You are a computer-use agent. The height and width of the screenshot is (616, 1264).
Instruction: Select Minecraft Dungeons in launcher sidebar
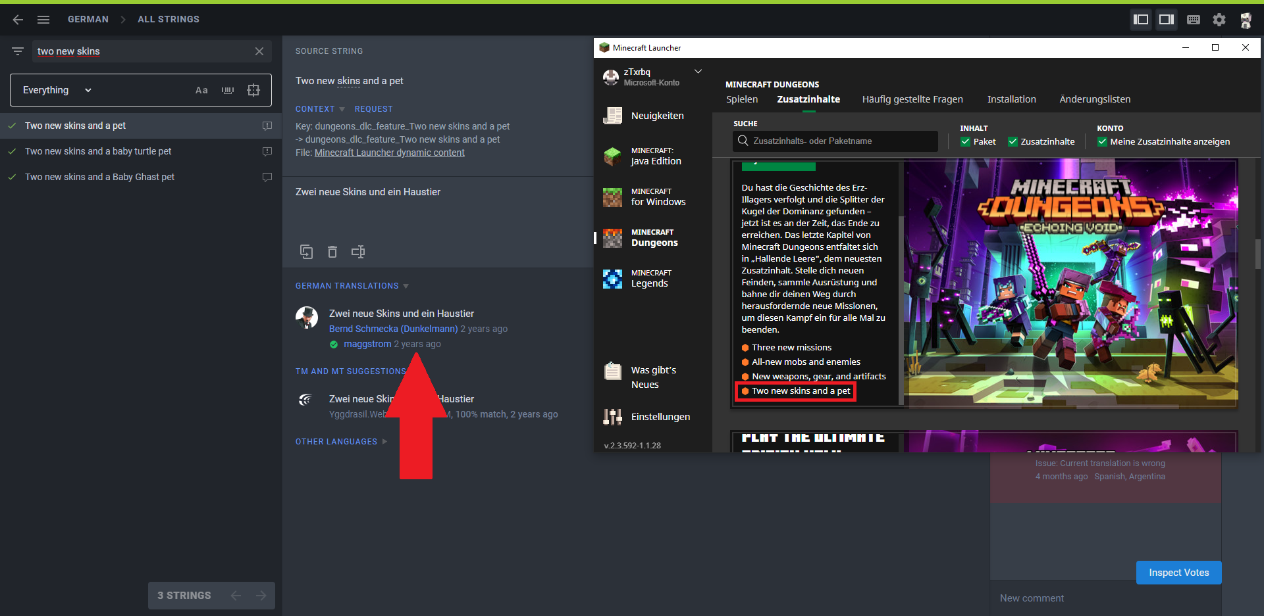(x=653, y=238)
